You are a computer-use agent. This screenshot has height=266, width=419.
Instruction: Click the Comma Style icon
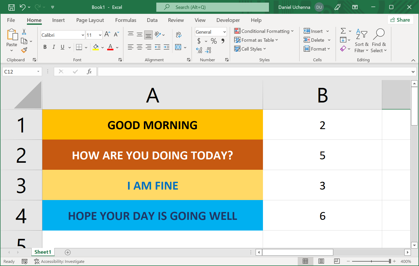click(x=222, y=41)
